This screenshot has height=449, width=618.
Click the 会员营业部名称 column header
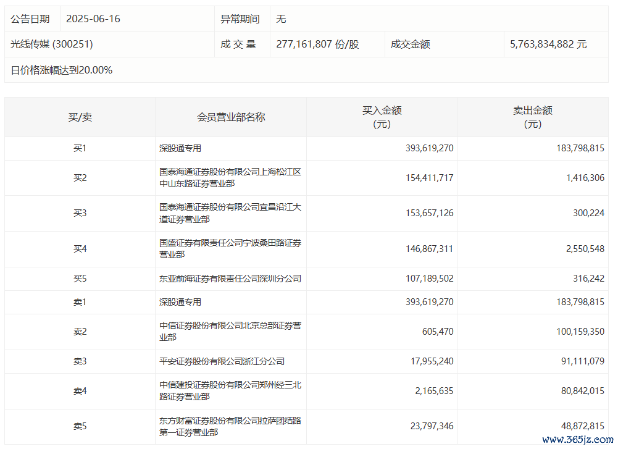tap(231, 117)
